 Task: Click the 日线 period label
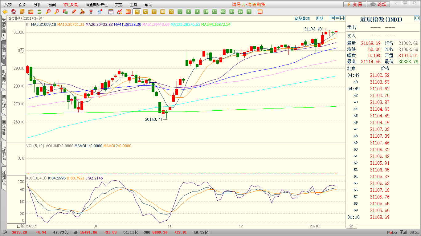click(20, 226)
